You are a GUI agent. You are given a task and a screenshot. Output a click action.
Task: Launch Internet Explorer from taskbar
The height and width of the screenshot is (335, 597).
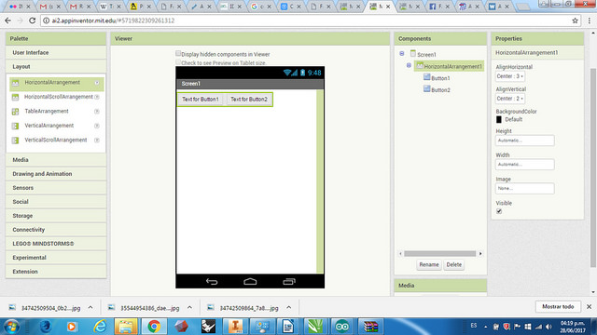click(100, 327)
